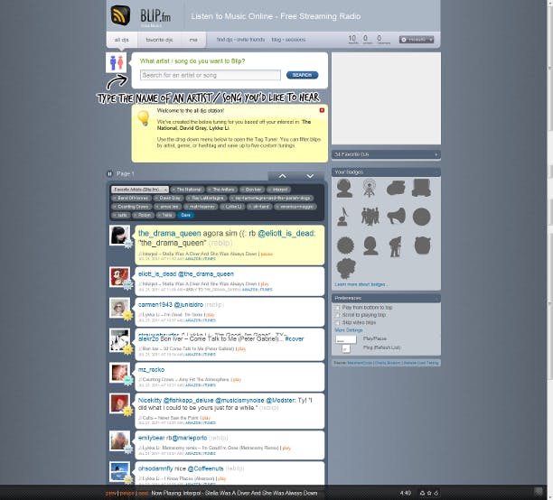Click the headphones DJ badge icon

pyautogui.click(x=344, y=188)
